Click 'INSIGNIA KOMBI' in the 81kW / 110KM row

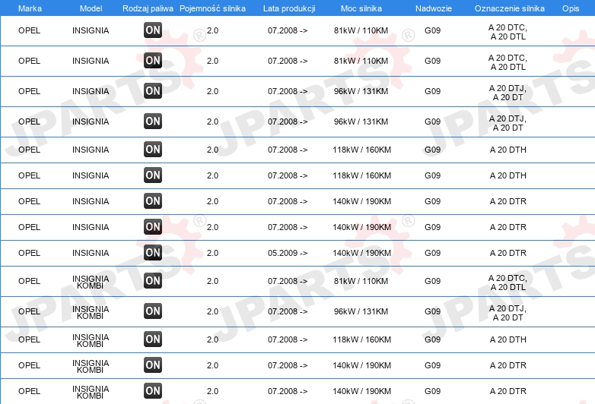[x=91, y=282]
